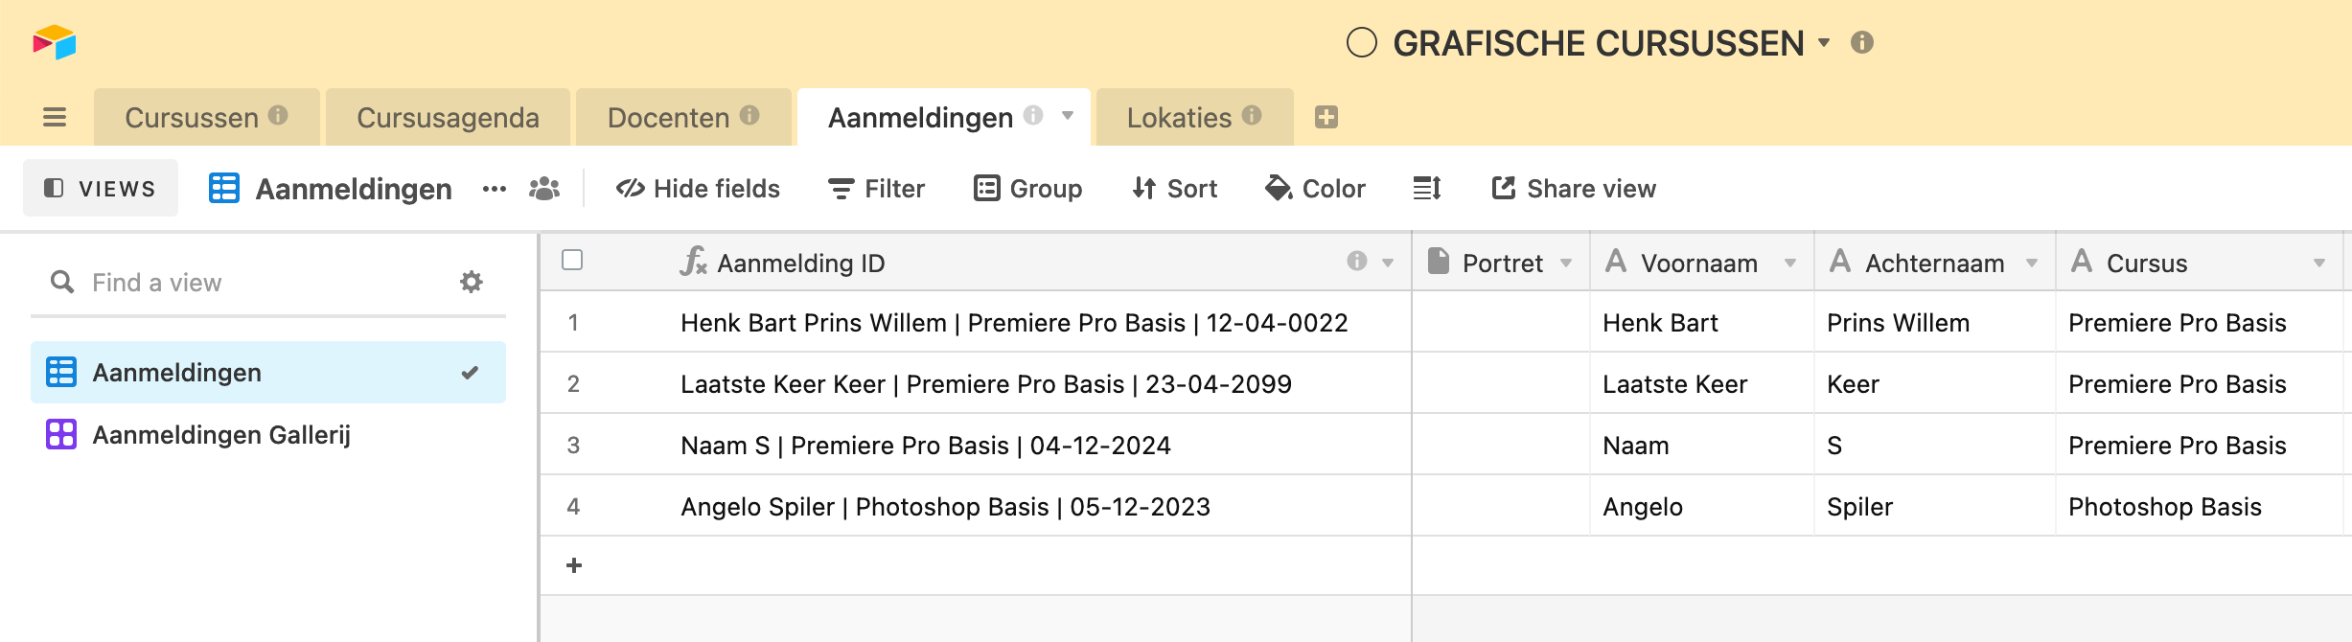Viewport: 2352px width, 642px height.
Task: Click Voornaam cell Naam
Action: pos(1702,446)
